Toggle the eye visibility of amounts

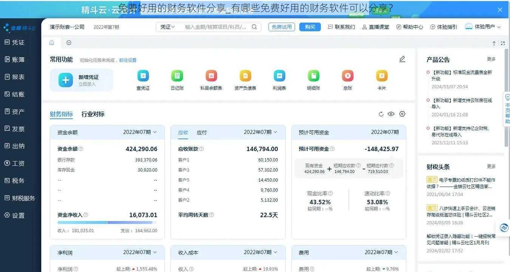pyautogui.click(x=391, y=114)
